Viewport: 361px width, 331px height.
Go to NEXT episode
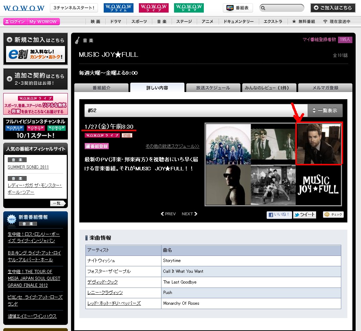pos(189,214)
